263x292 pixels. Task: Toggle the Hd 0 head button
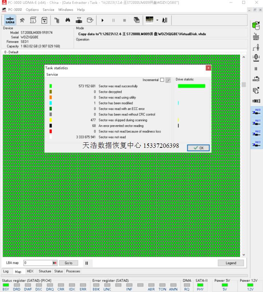coord(256,111)
